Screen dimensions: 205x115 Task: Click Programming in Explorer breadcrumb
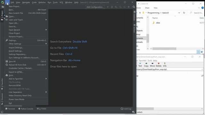[x=153, y=13]
